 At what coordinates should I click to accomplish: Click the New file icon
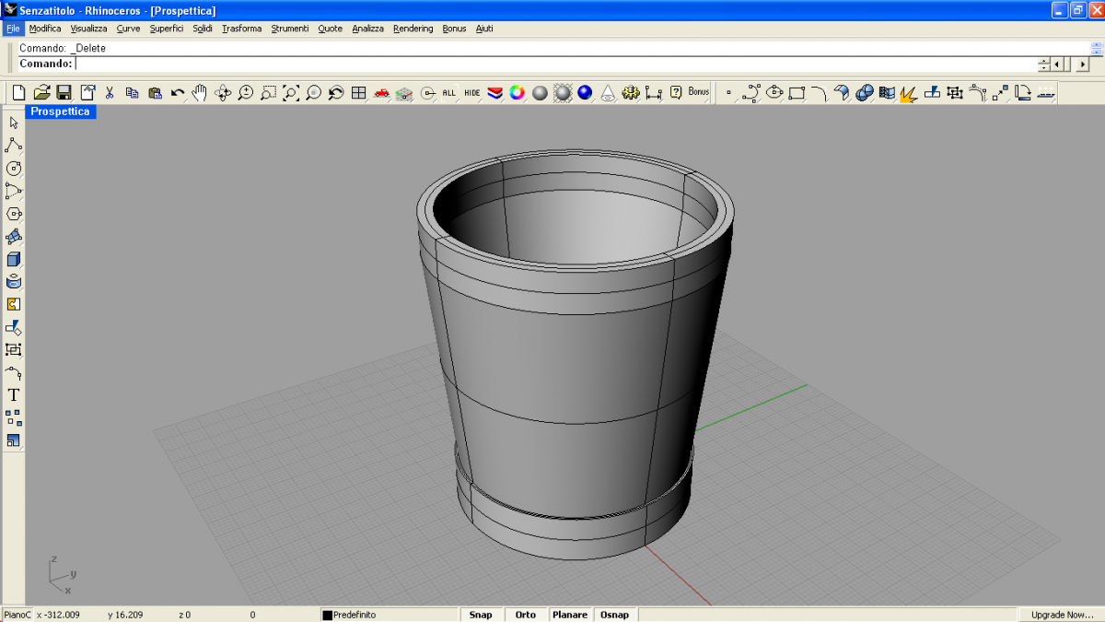[19, 92]
